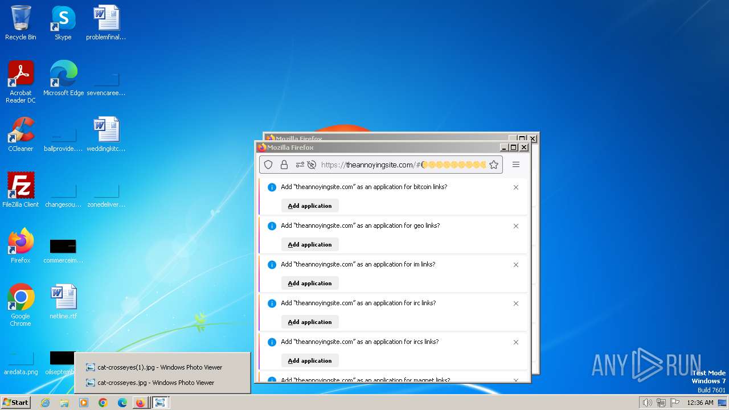The width and height of the screenshot is (729, 410).
Task: Click the autoplay blocked icon in the address bar
Action: click(312, 165)
